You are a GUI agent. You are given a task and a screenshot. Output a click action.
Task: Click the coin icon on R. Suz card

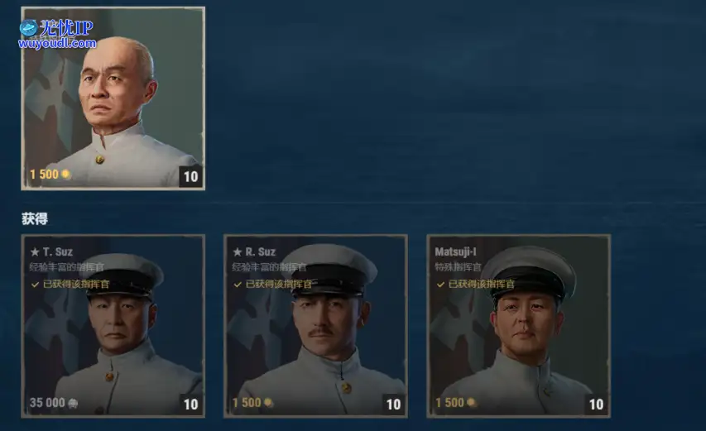[x=268, y=403]
